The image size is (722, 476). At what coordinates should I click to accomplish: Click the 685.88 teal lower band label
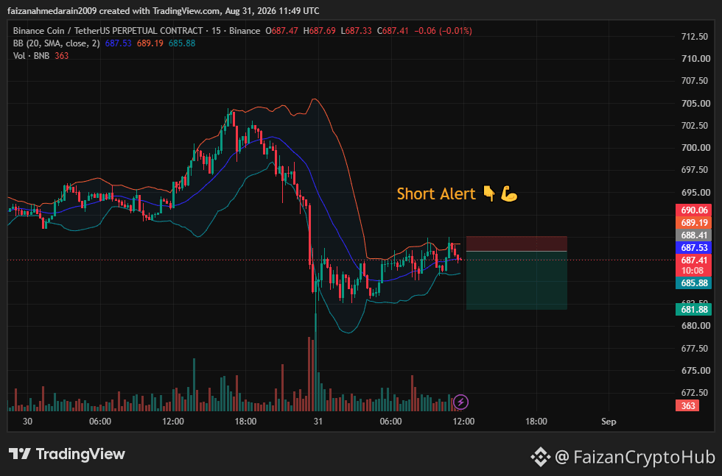point(694,283)
